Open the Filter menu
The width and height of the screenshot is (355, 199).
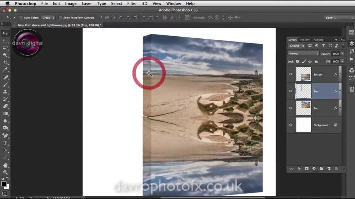click(132, 3)
